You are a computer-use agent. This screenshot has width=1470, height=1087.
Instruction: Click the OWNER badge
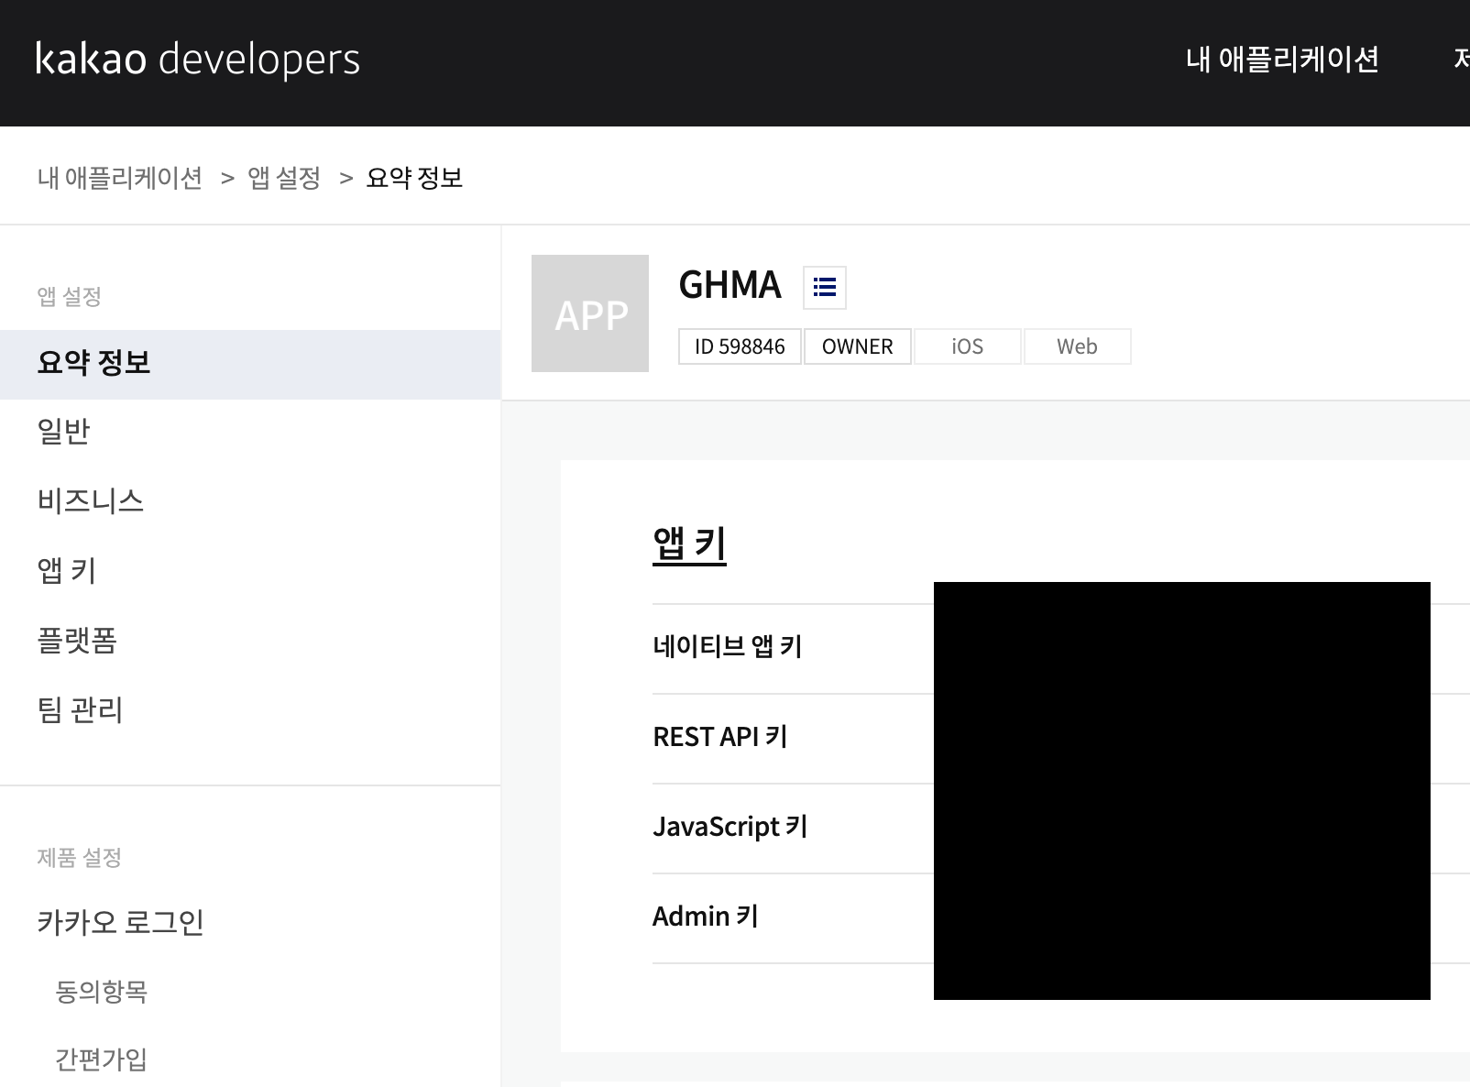[x=857, y=346]
